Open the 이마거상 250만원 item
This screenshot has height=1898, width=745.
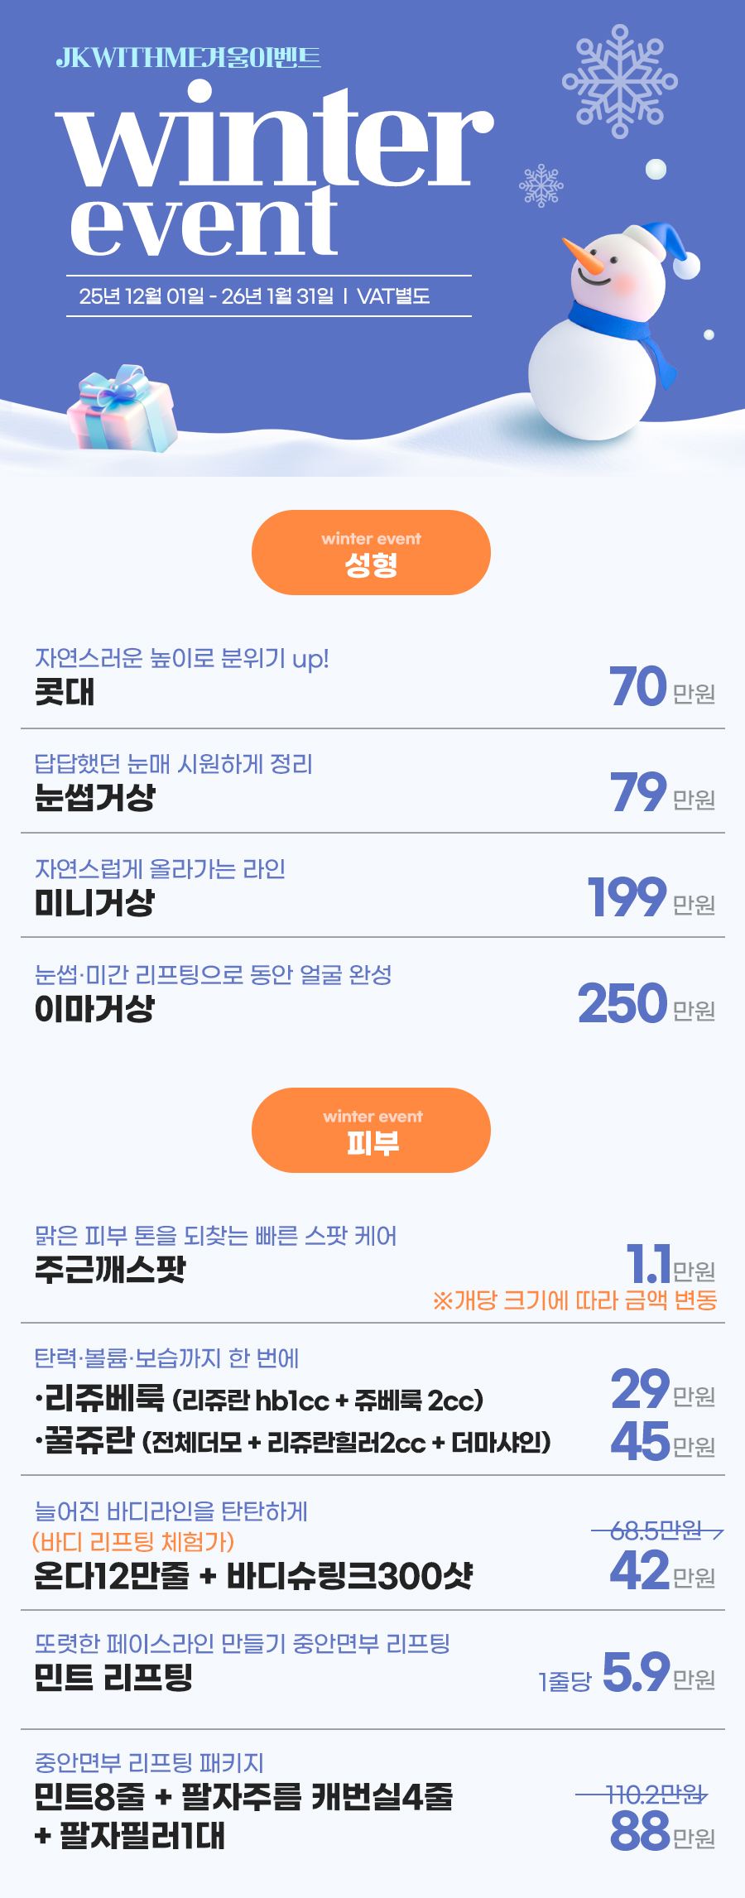(372, 993)
